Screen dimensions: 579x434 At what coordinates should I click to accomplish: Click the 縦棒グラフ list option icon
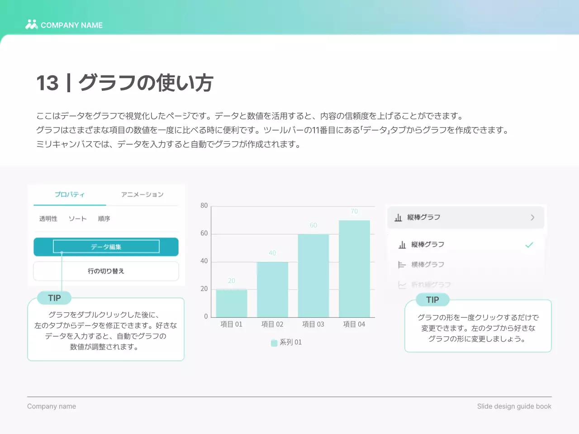[x=402, y=245]
